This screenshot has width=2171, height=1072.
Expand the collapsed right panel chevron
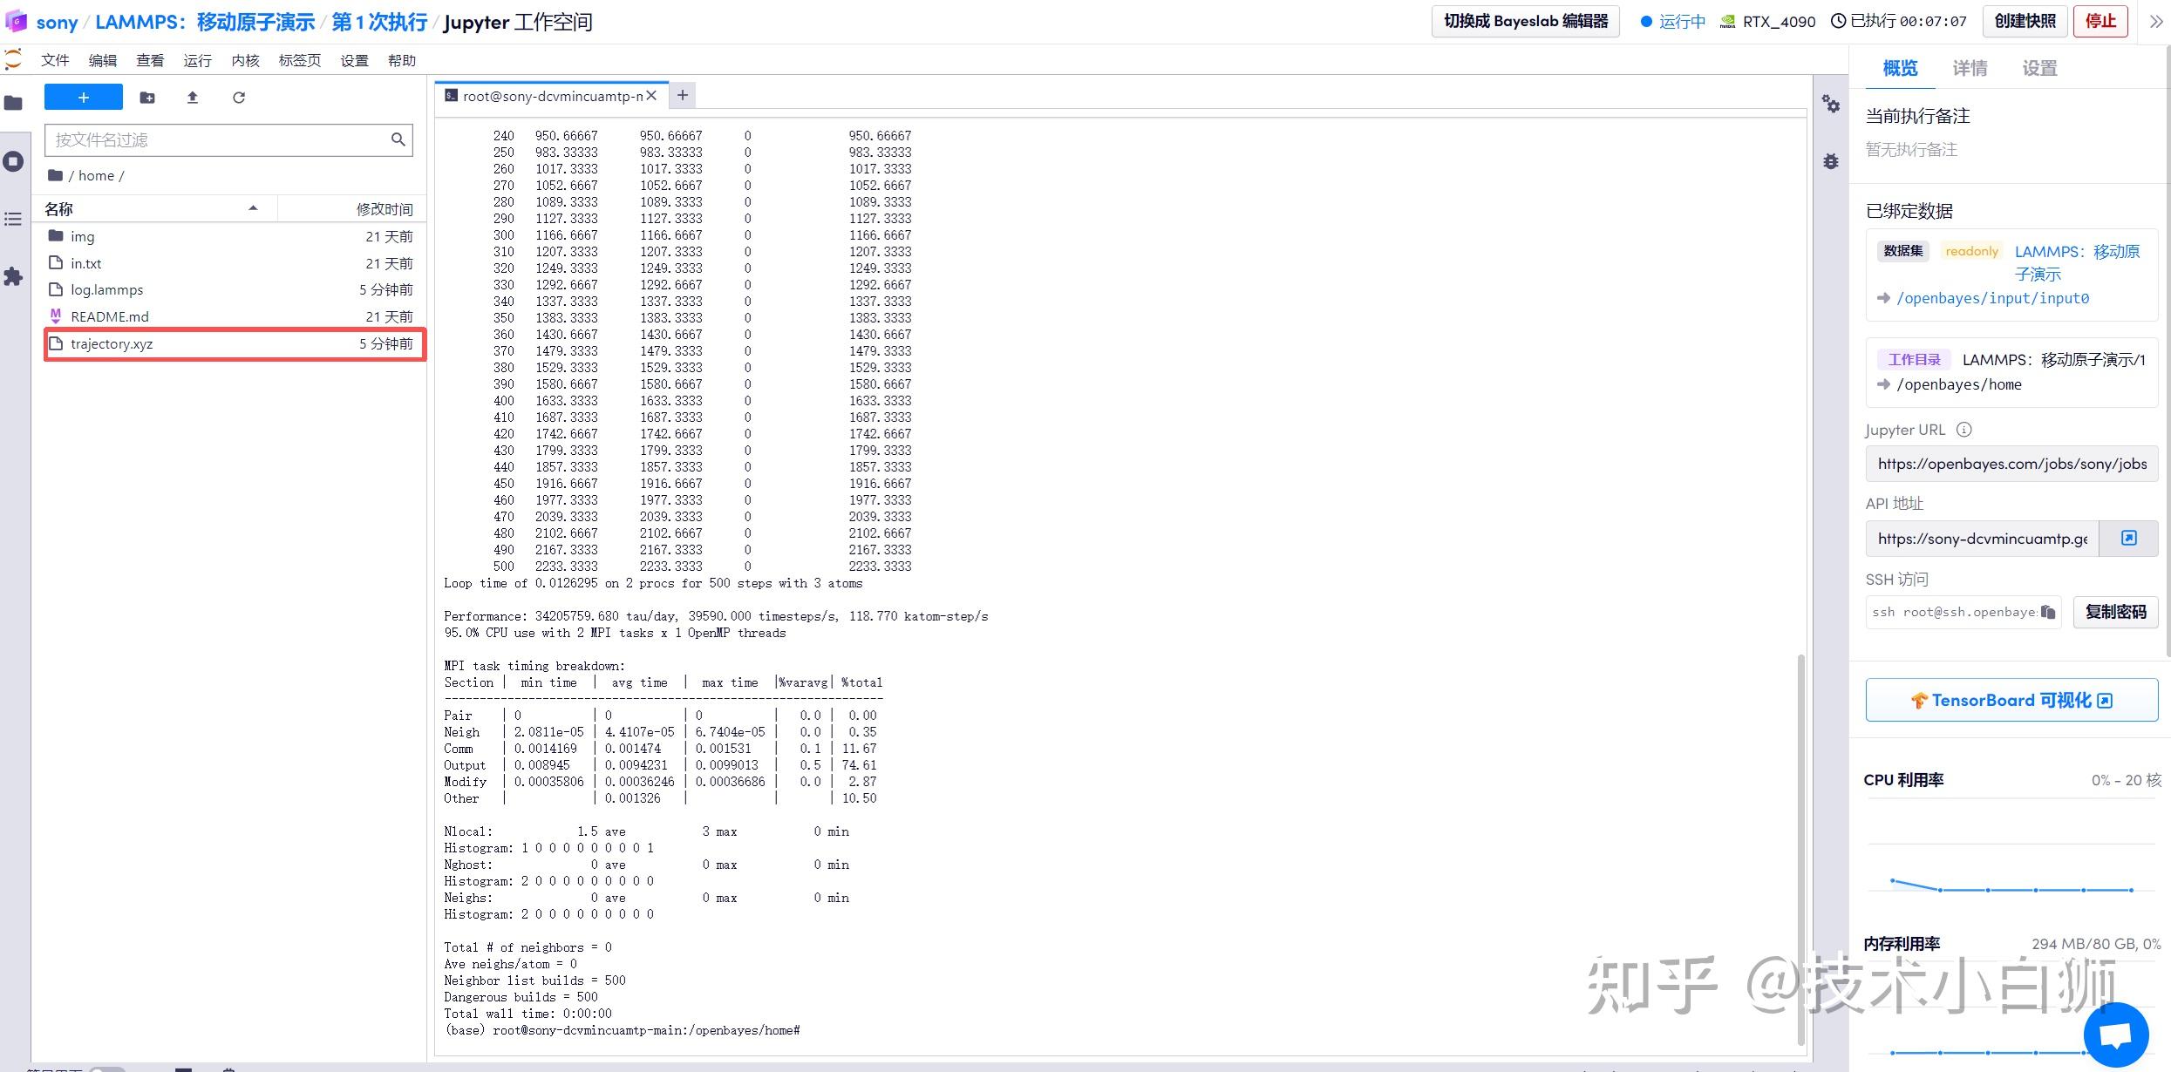(2156, 22)
